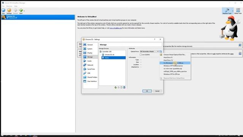The width and height of the screenshot is (243, 137).
Task: Click the add storage controller icon
Action: pyautogui.click(x=115, y=88)
